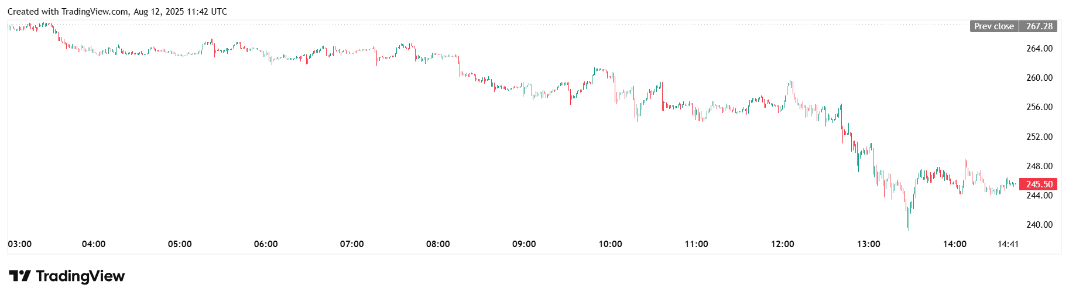Click the 256.00 price axis label
The width and height of the screenshot is (1069, 298).
1039,107
